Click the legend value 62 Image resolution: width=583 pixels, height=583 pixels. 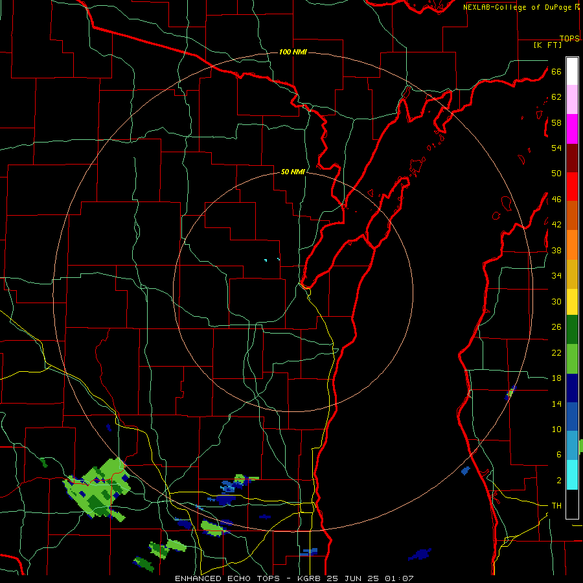pos(556,97)
